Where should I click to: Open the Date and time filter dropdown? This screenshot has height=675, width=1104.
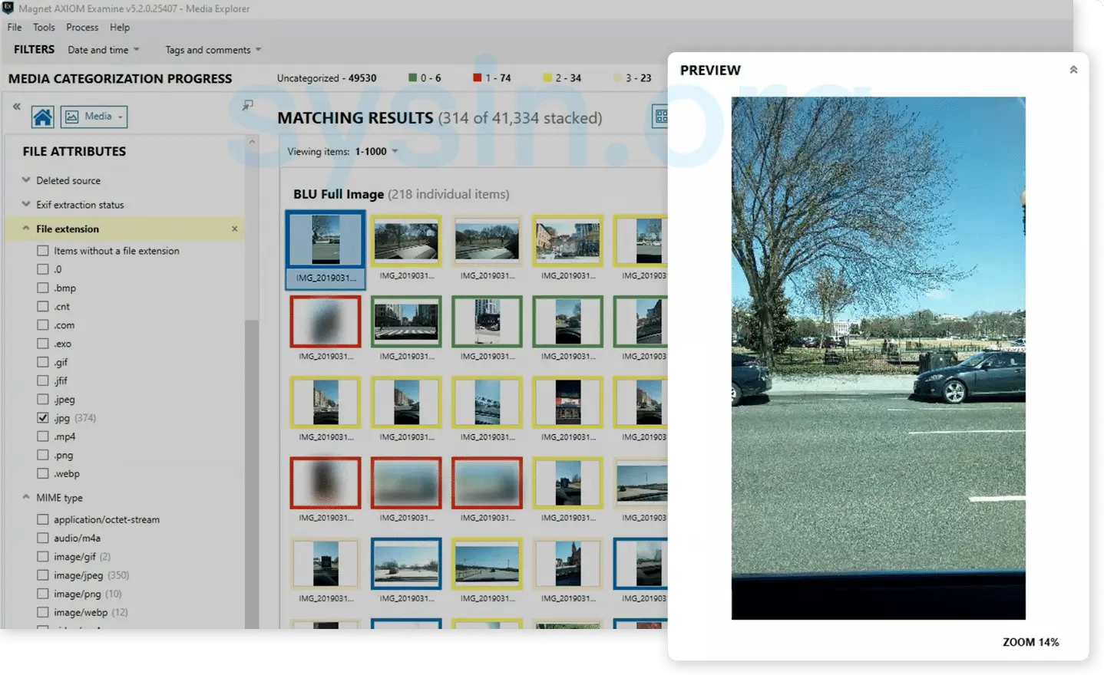tap(104, 50)
